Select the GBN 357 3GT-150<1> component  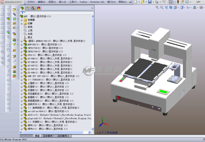53,76
